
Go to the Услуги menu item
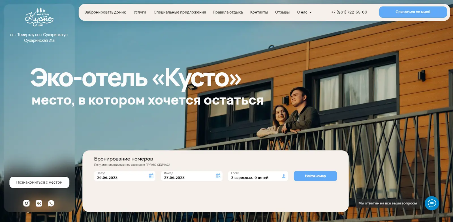point(140,12)
